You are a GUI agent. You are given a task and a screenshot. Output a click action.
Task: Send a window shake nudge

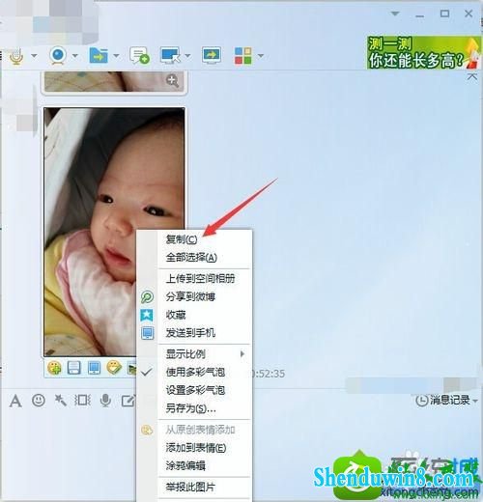tap(82, 401)
